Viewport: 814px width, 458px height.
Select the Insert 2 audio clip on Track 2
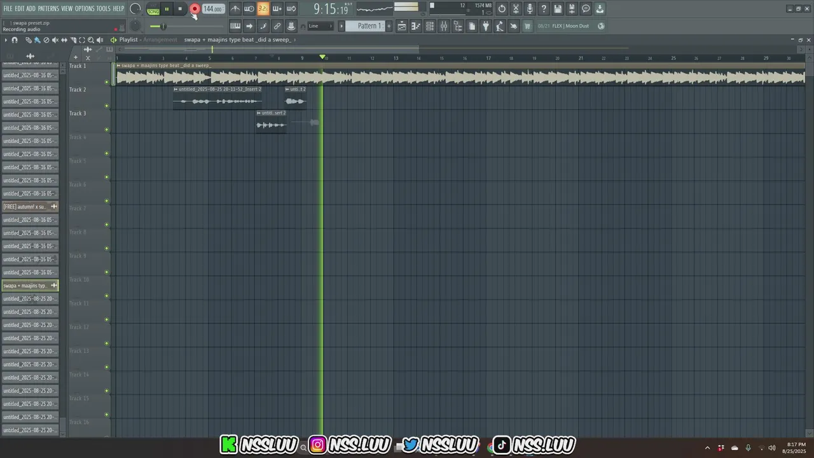[x=217, y=98]
